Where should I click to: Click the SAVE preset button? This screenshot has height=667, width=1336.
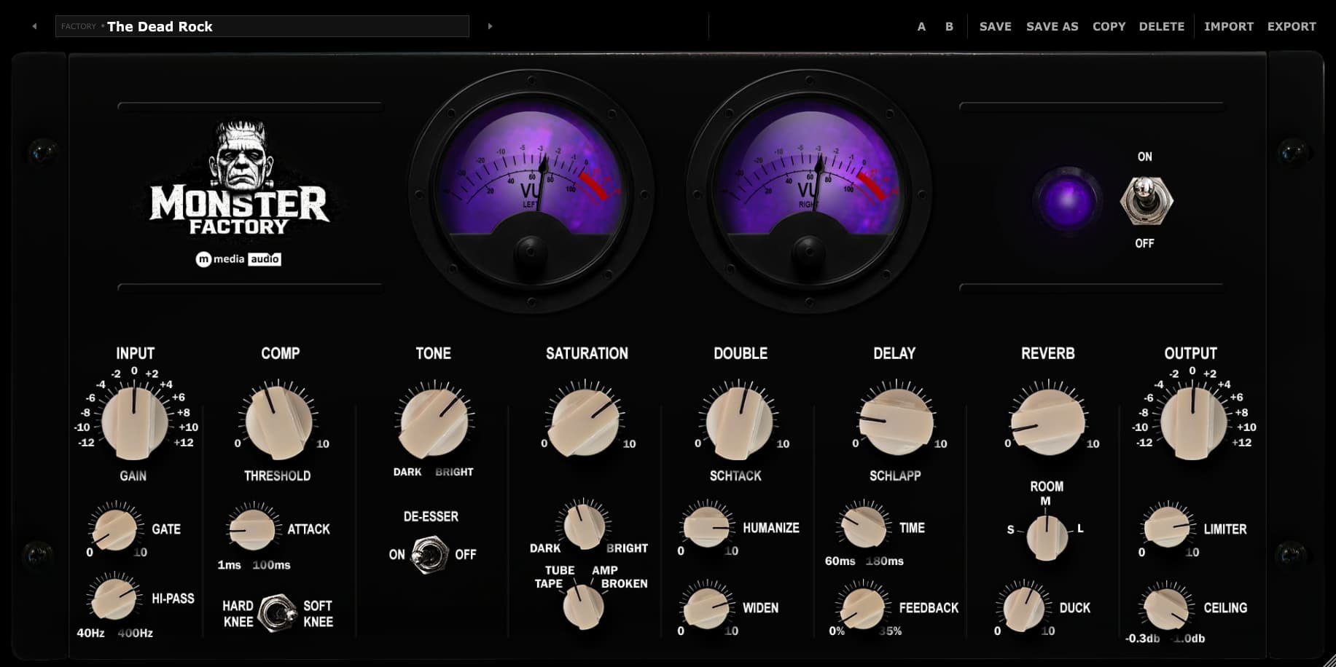pyautogui.click(x=995, y=26)
